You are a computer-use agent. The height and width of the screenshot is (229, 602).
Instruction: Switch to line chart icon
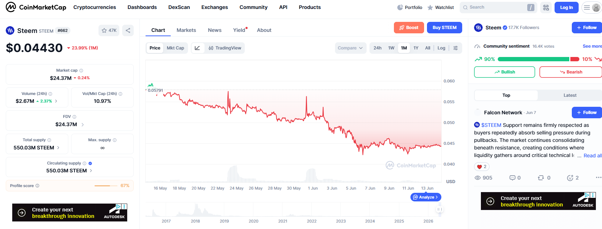[x=197, y=48]
